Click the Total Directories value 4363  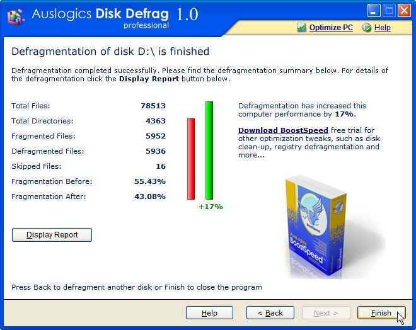[156, 121]
